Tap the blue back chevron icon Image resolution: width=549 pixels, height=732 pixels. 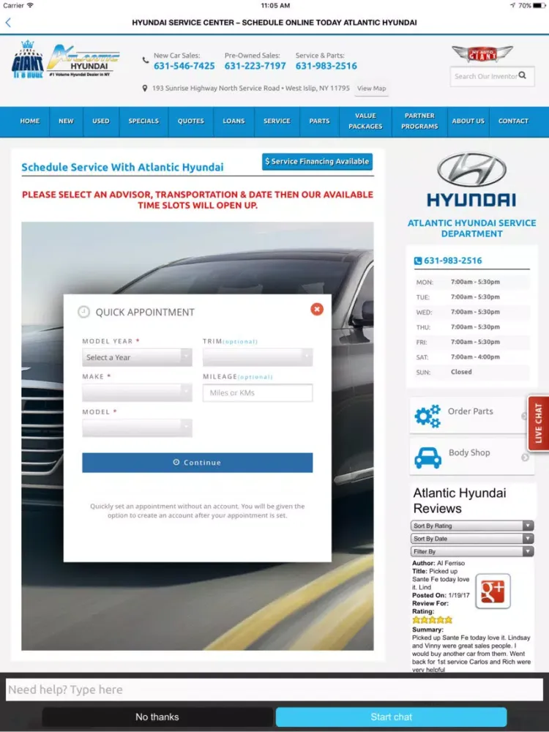[x=8, y=23]
